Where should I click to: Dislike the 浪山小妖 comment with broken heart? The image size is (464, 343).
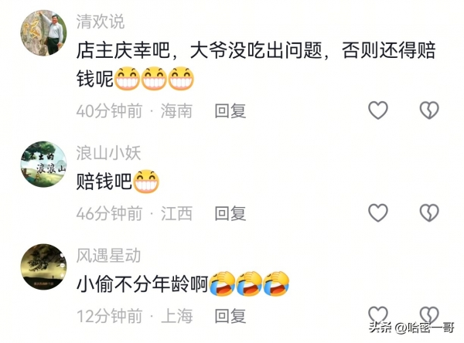pyautogui.click(x=429, y=213)
